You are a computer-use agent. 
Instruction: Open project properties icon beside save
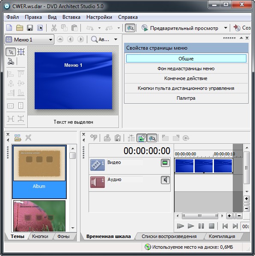[40, 28]
